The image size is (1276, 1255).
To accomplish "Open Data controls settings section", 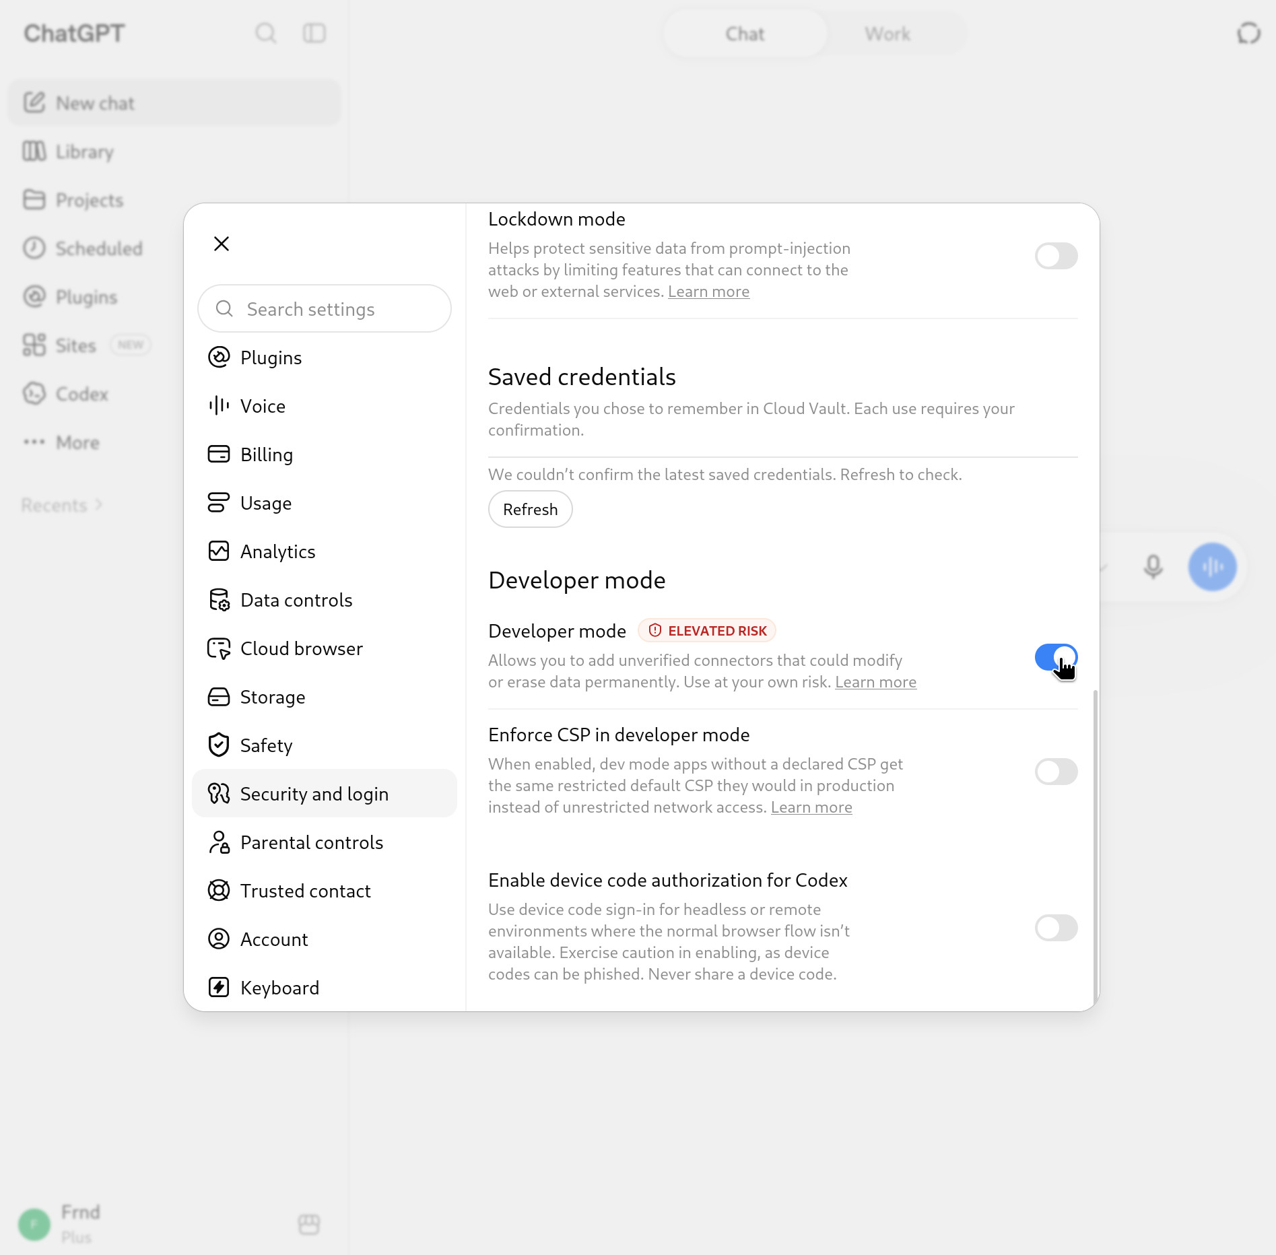I will click(325, 599).
